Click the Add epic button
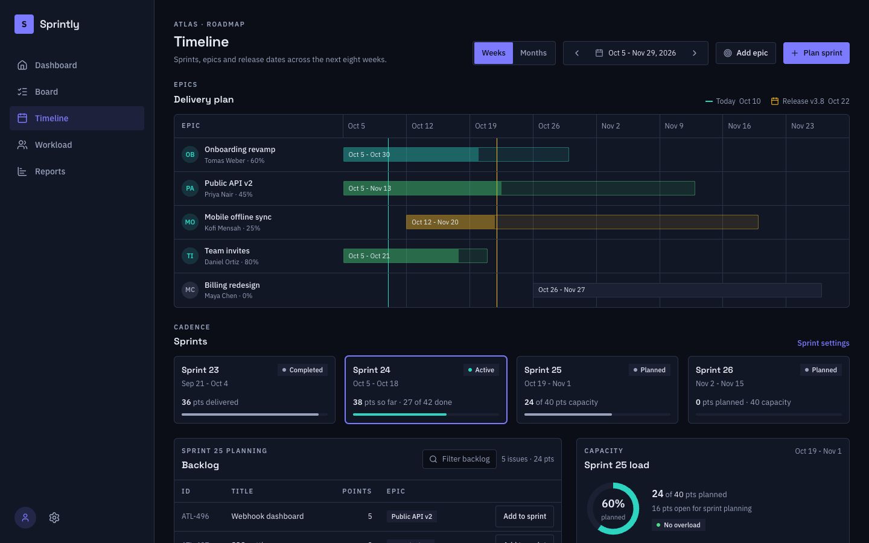 point(746,53)
